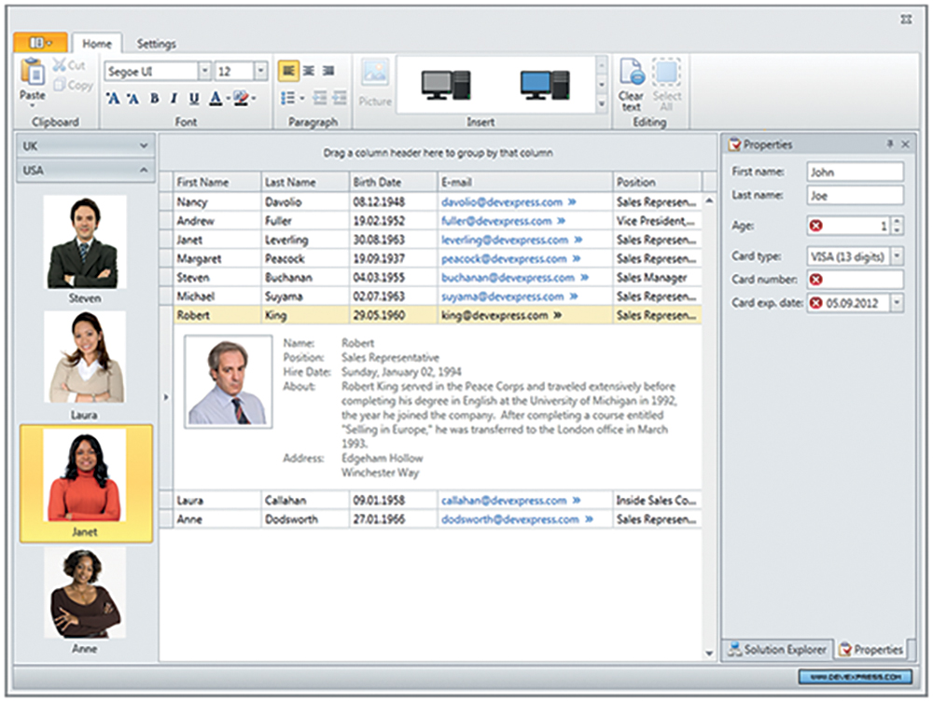Toggle center paragraph alignment
The height and width of the screenshot is (702, 933).
pos(309,71)
